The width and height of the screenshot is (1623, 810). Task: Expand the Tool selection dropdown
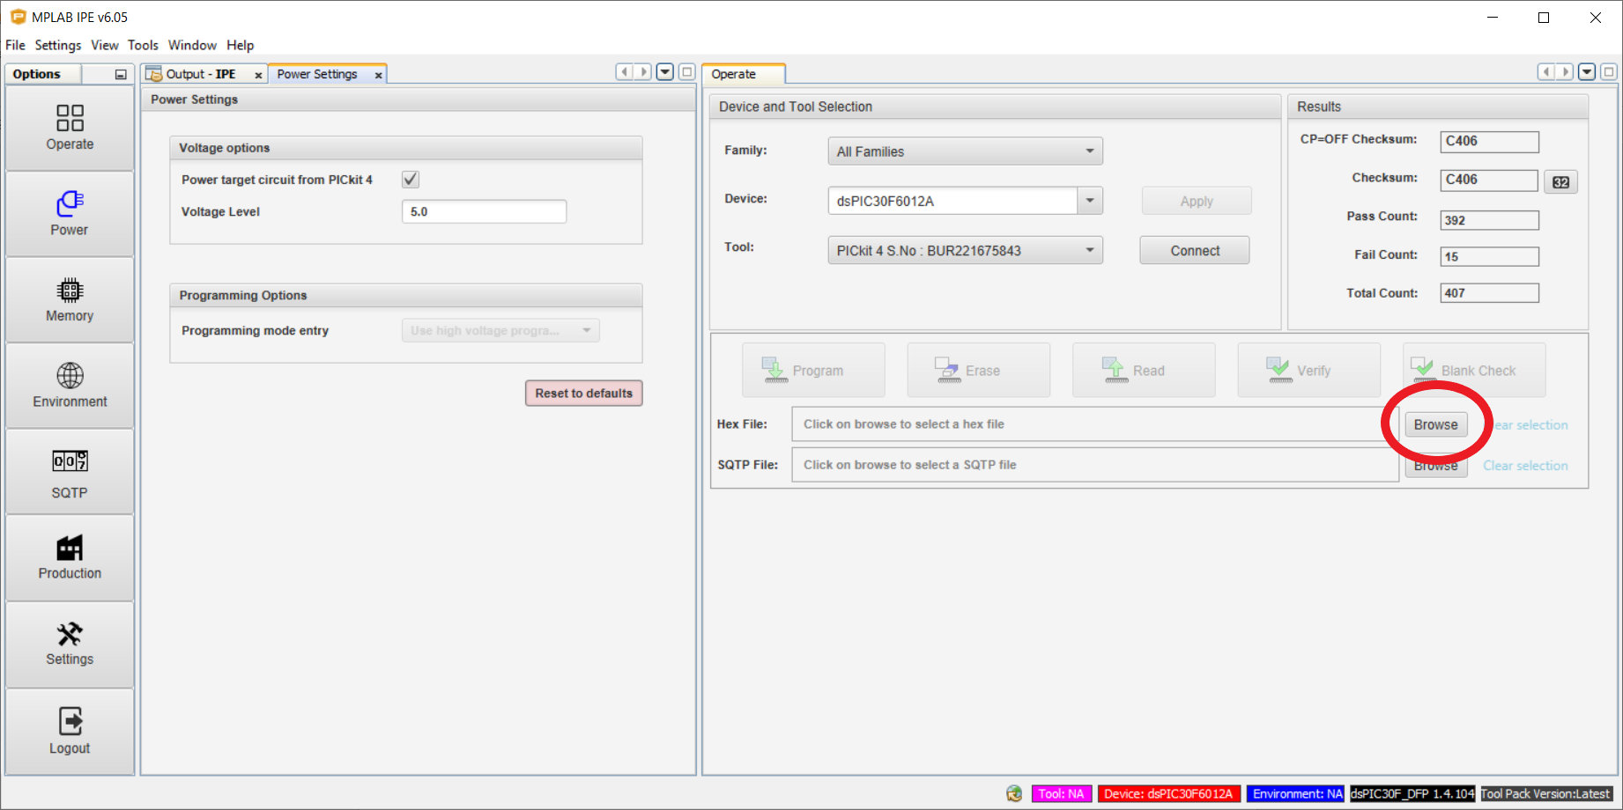[1089, 251]
